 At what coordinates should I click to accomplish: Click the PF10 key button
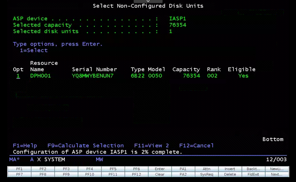click(90, 174)
